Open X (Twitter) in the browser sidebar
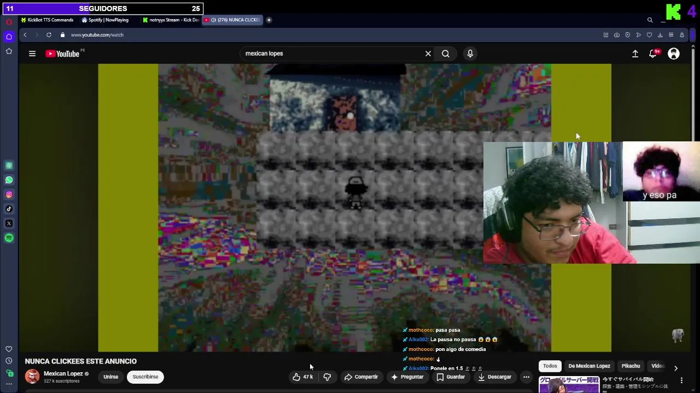Screen dimensions: 700x393 pos(9,224)
